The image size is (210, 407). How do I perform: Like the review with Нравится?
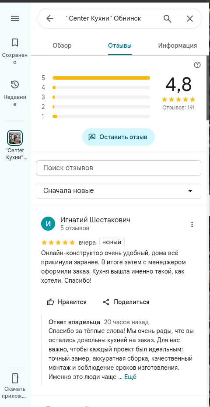click(66, 302)
